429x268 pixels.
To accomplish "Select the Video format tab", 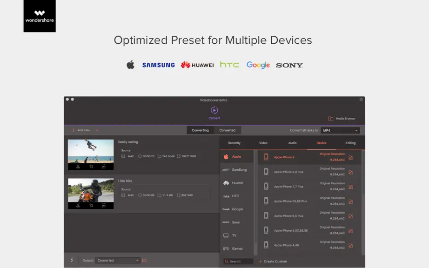I will pos(263,143).
